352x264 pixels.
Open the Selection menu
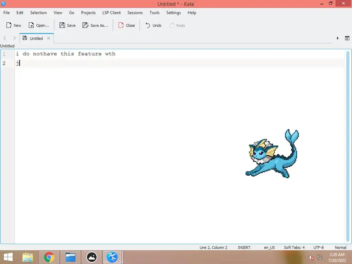coord(38,13)
